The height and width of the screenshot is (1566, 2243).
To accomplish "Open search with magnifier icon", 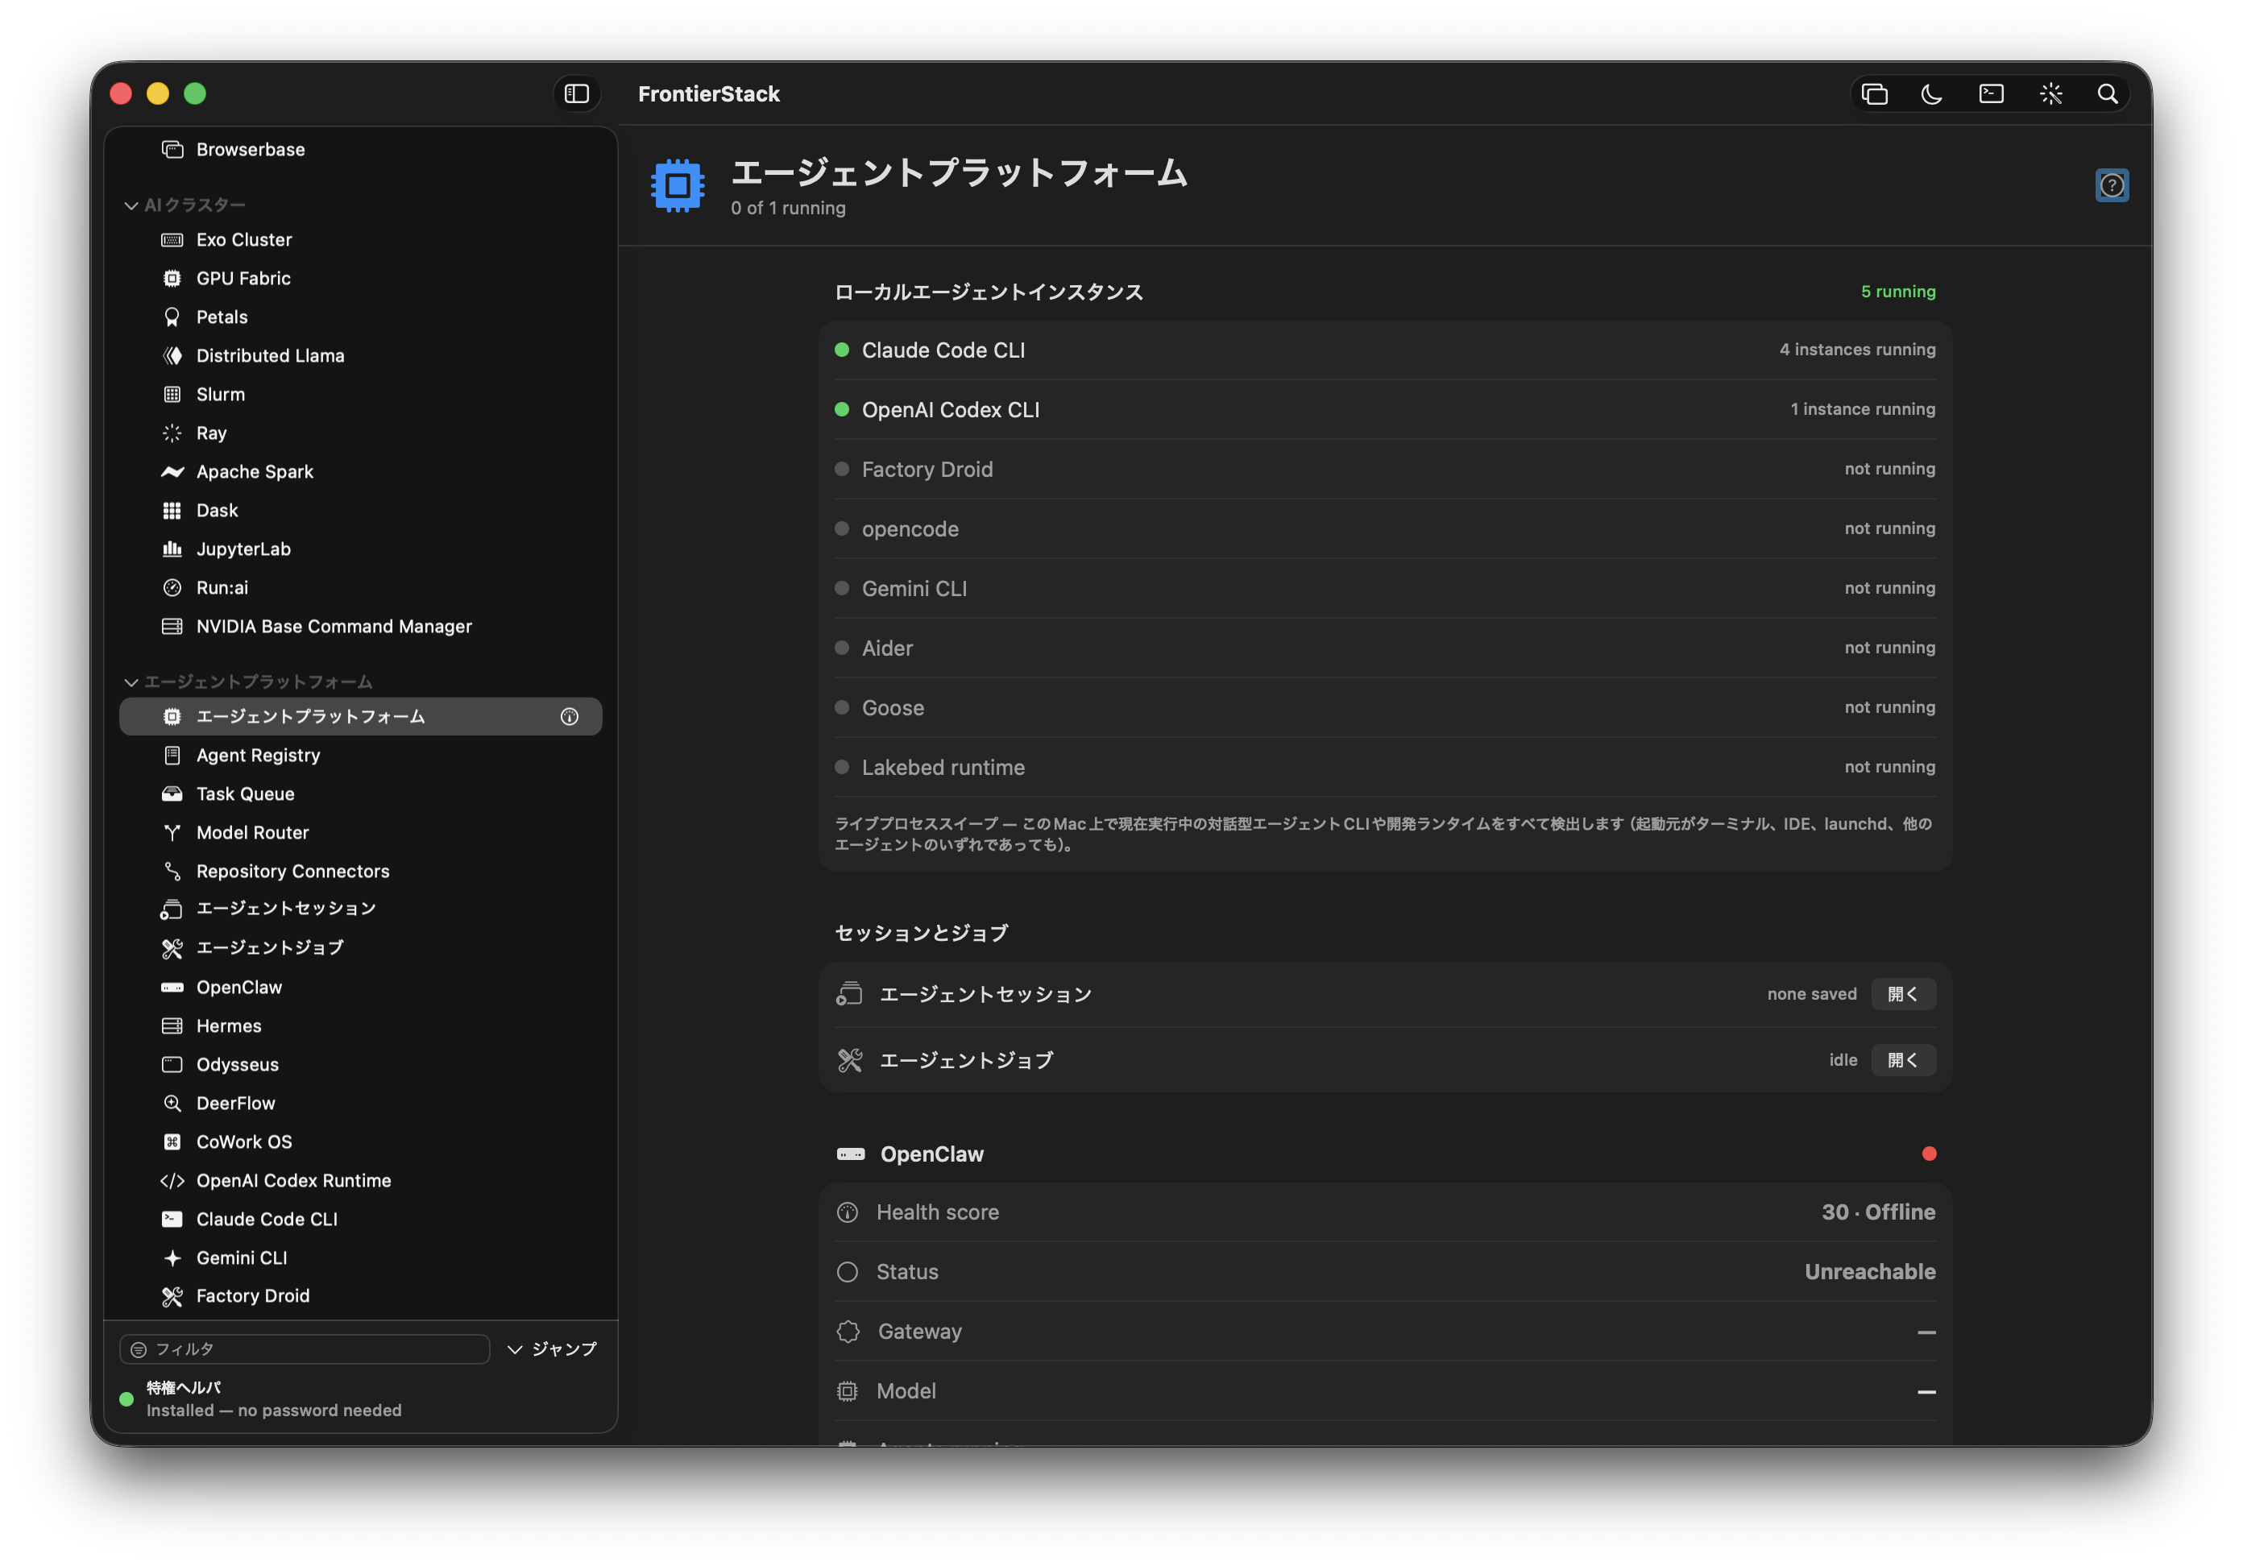I will coord(2108,93).
